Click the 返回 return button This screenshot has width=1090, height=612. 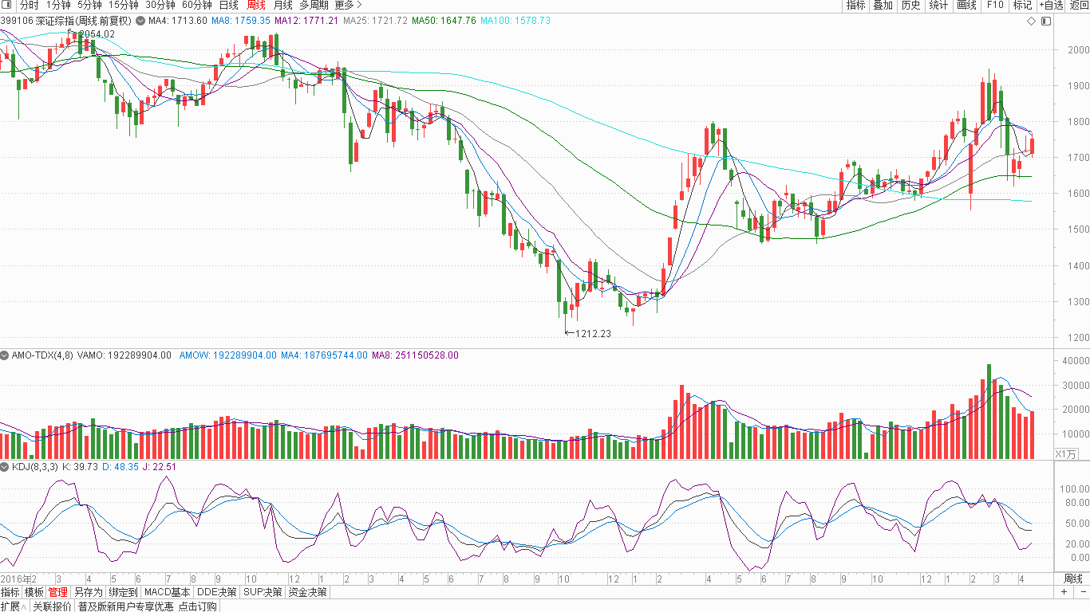1078,6
